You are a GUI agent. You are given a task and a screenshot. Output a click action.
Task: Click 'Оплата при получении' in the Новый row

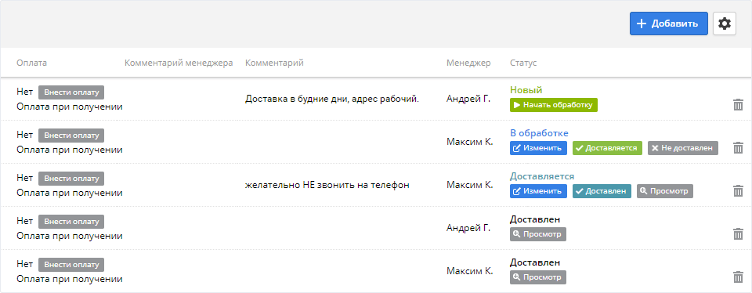pyautogui.click(x=70, y=107)
